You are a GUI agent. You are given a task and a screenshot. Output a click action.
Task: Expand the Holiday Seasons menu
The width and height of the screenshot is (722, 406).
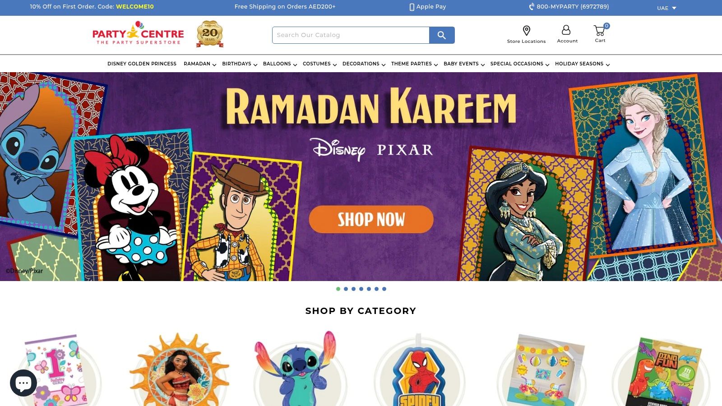582,64
